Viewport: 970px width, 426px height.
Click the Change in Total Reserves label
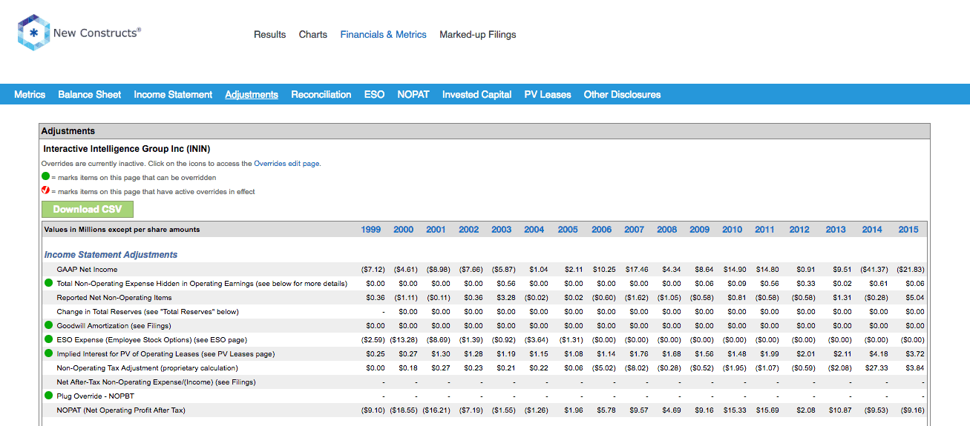click(148, 311)
